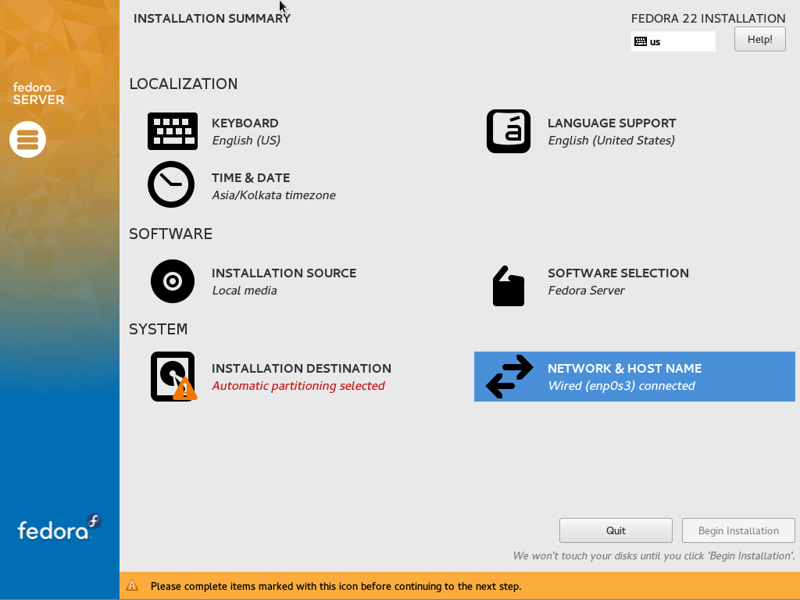The image size is (800, 600).
Task: Click the Help! button
Action: 759,39
